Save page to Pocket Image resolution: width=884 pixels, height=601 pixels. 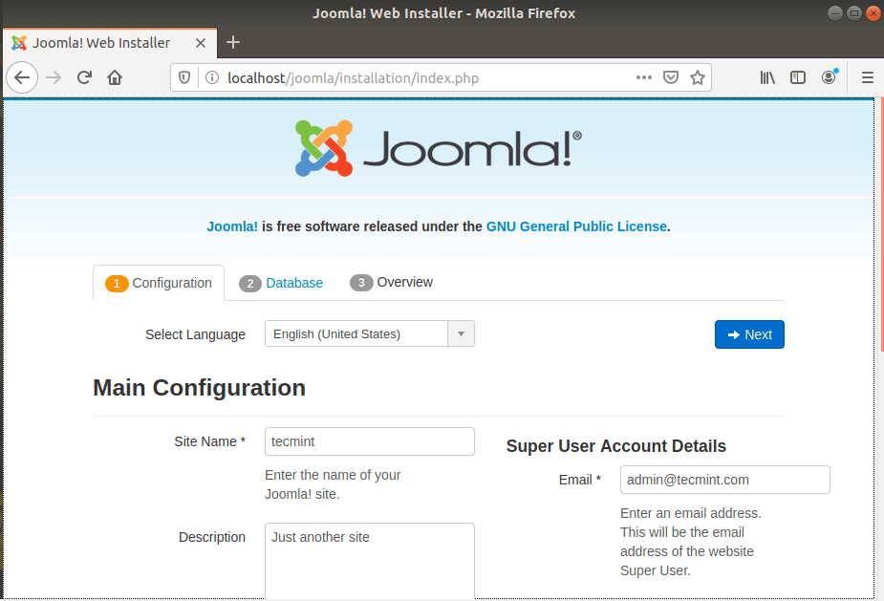click(x=670, y=77)
